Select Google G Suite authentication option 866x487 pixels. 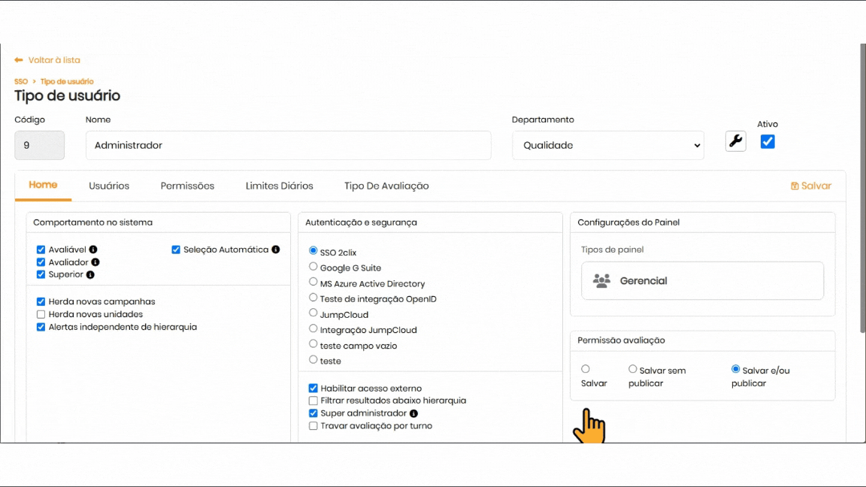pyautogui.click(x=313, y=267)
